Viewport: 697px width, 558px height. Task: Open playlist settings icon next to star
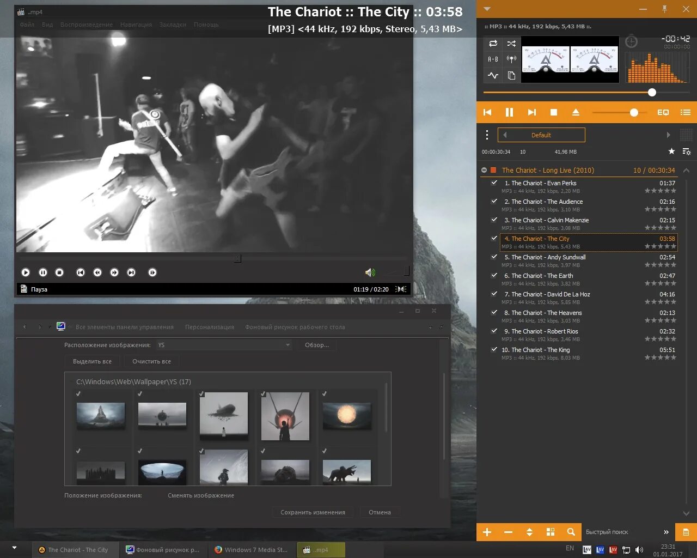click(686, 151)
